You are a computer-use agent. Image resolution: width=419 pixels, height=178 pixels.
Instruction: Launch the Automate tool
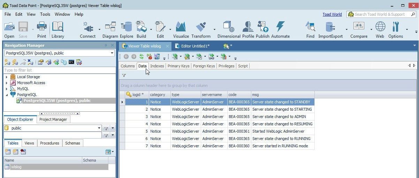[280, 30]
